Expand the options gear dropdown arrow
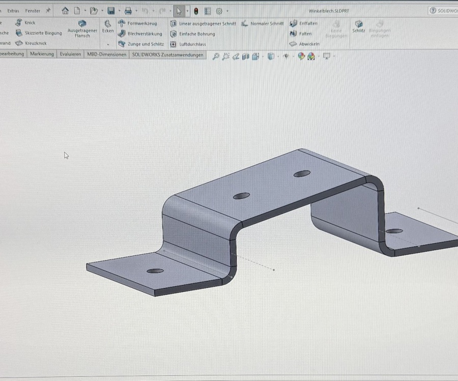This screenshot has height=381, width=458. tap(227, 11)
